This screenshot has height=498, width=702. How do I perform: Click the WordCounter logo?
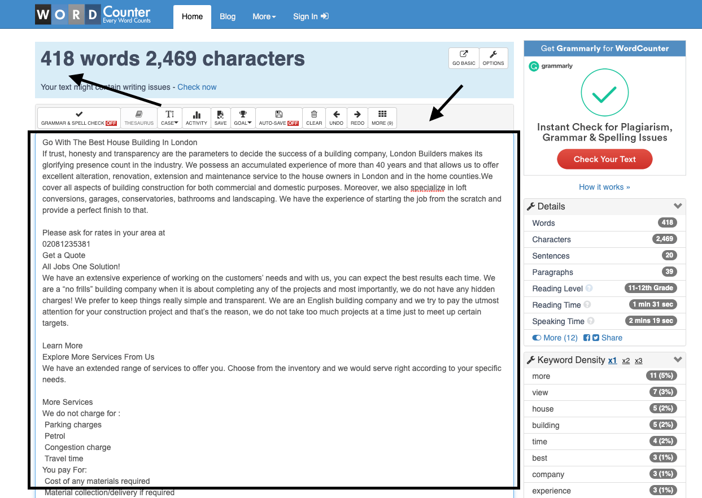pos(93,14)
